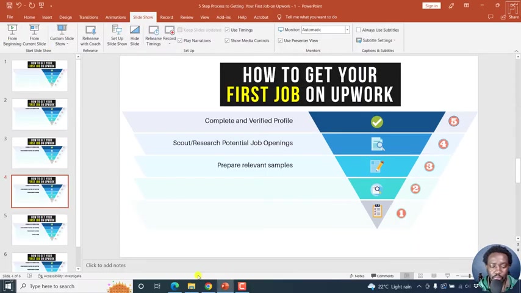Launch Rehearse with Coach

90,35
